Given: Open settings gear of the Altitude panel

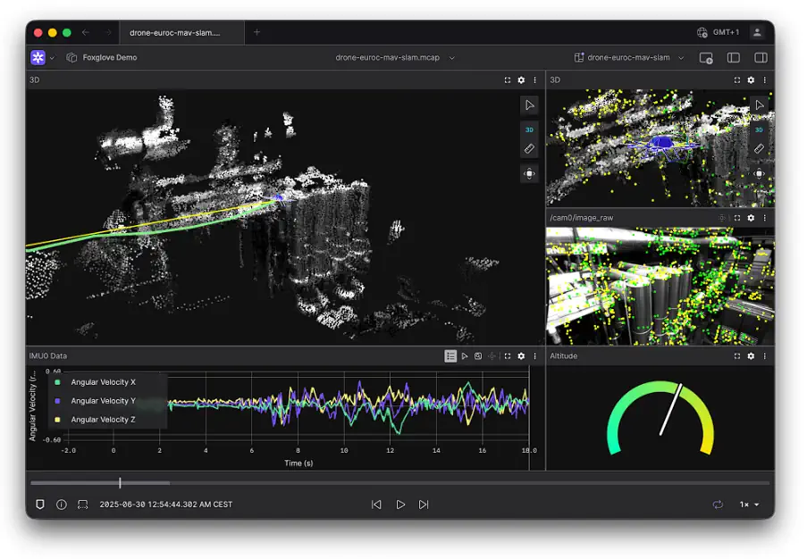Looking at the screenshot, I should pyautogui.click(x=751, y=355).
